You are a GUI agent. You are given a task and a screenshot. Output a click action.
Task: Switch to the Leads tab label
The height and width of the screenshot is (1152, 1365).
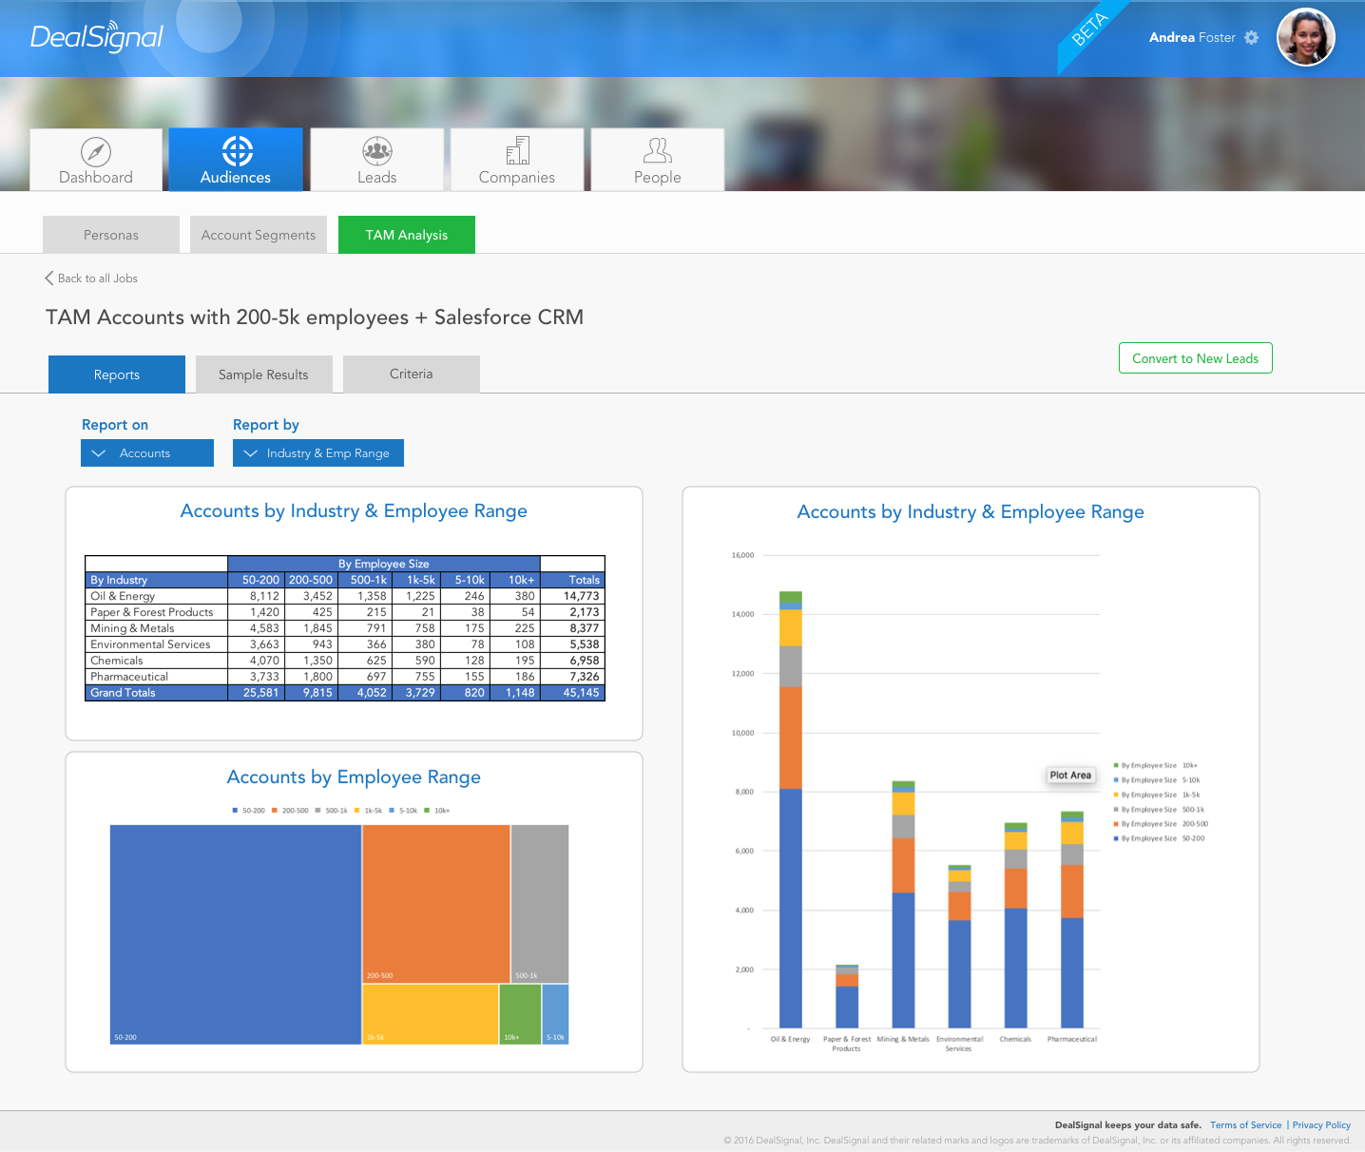point(377,178)
